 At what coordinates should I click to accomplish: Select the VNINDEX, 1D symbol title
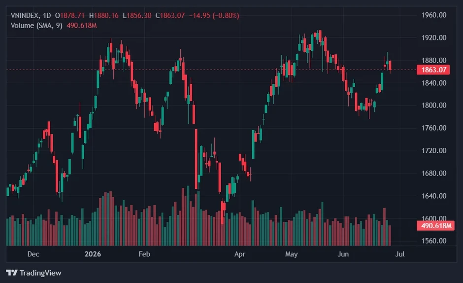coord(31,15)
